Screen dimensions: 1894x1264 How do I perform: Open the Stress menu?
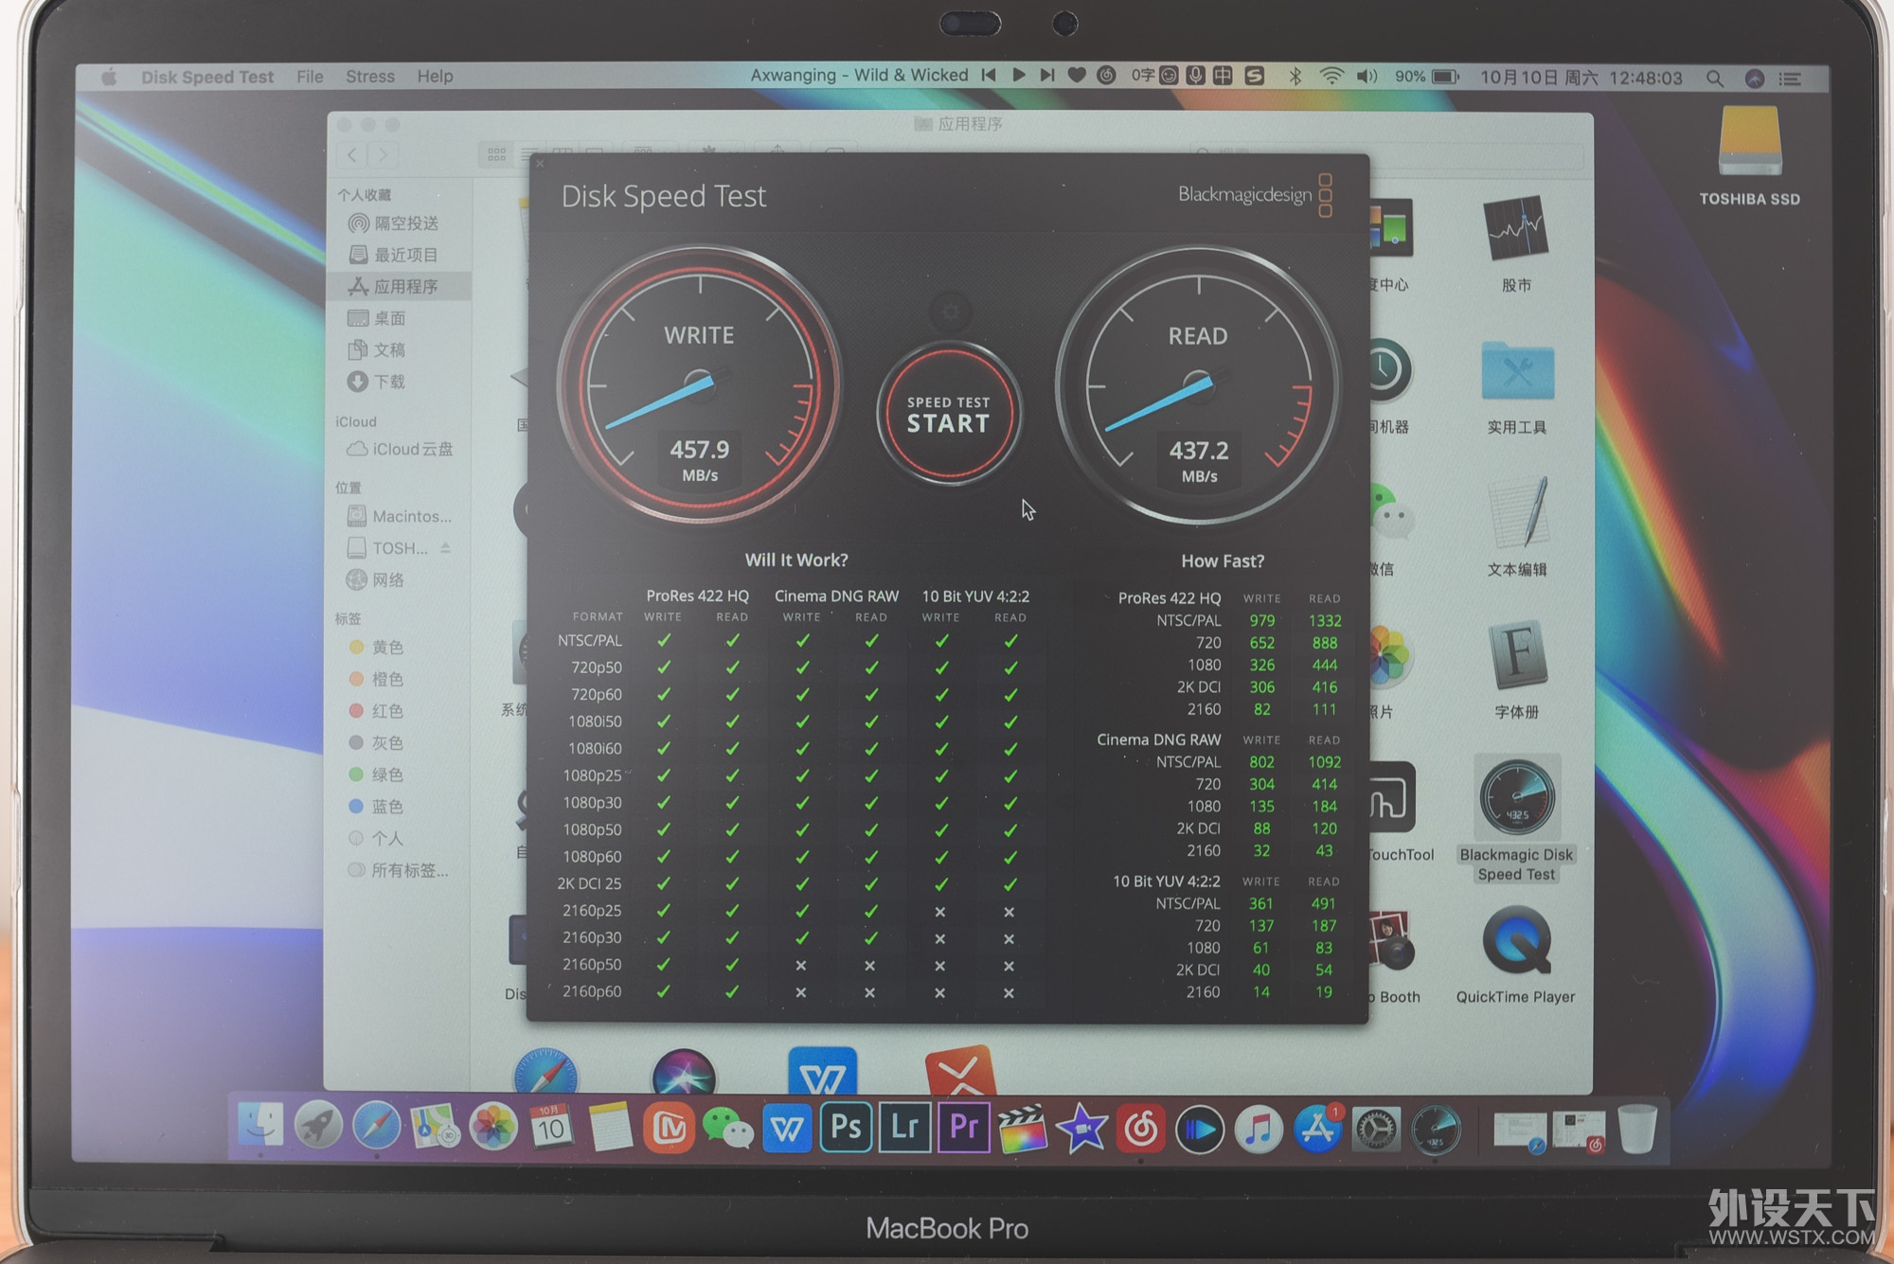pos(370,77)
